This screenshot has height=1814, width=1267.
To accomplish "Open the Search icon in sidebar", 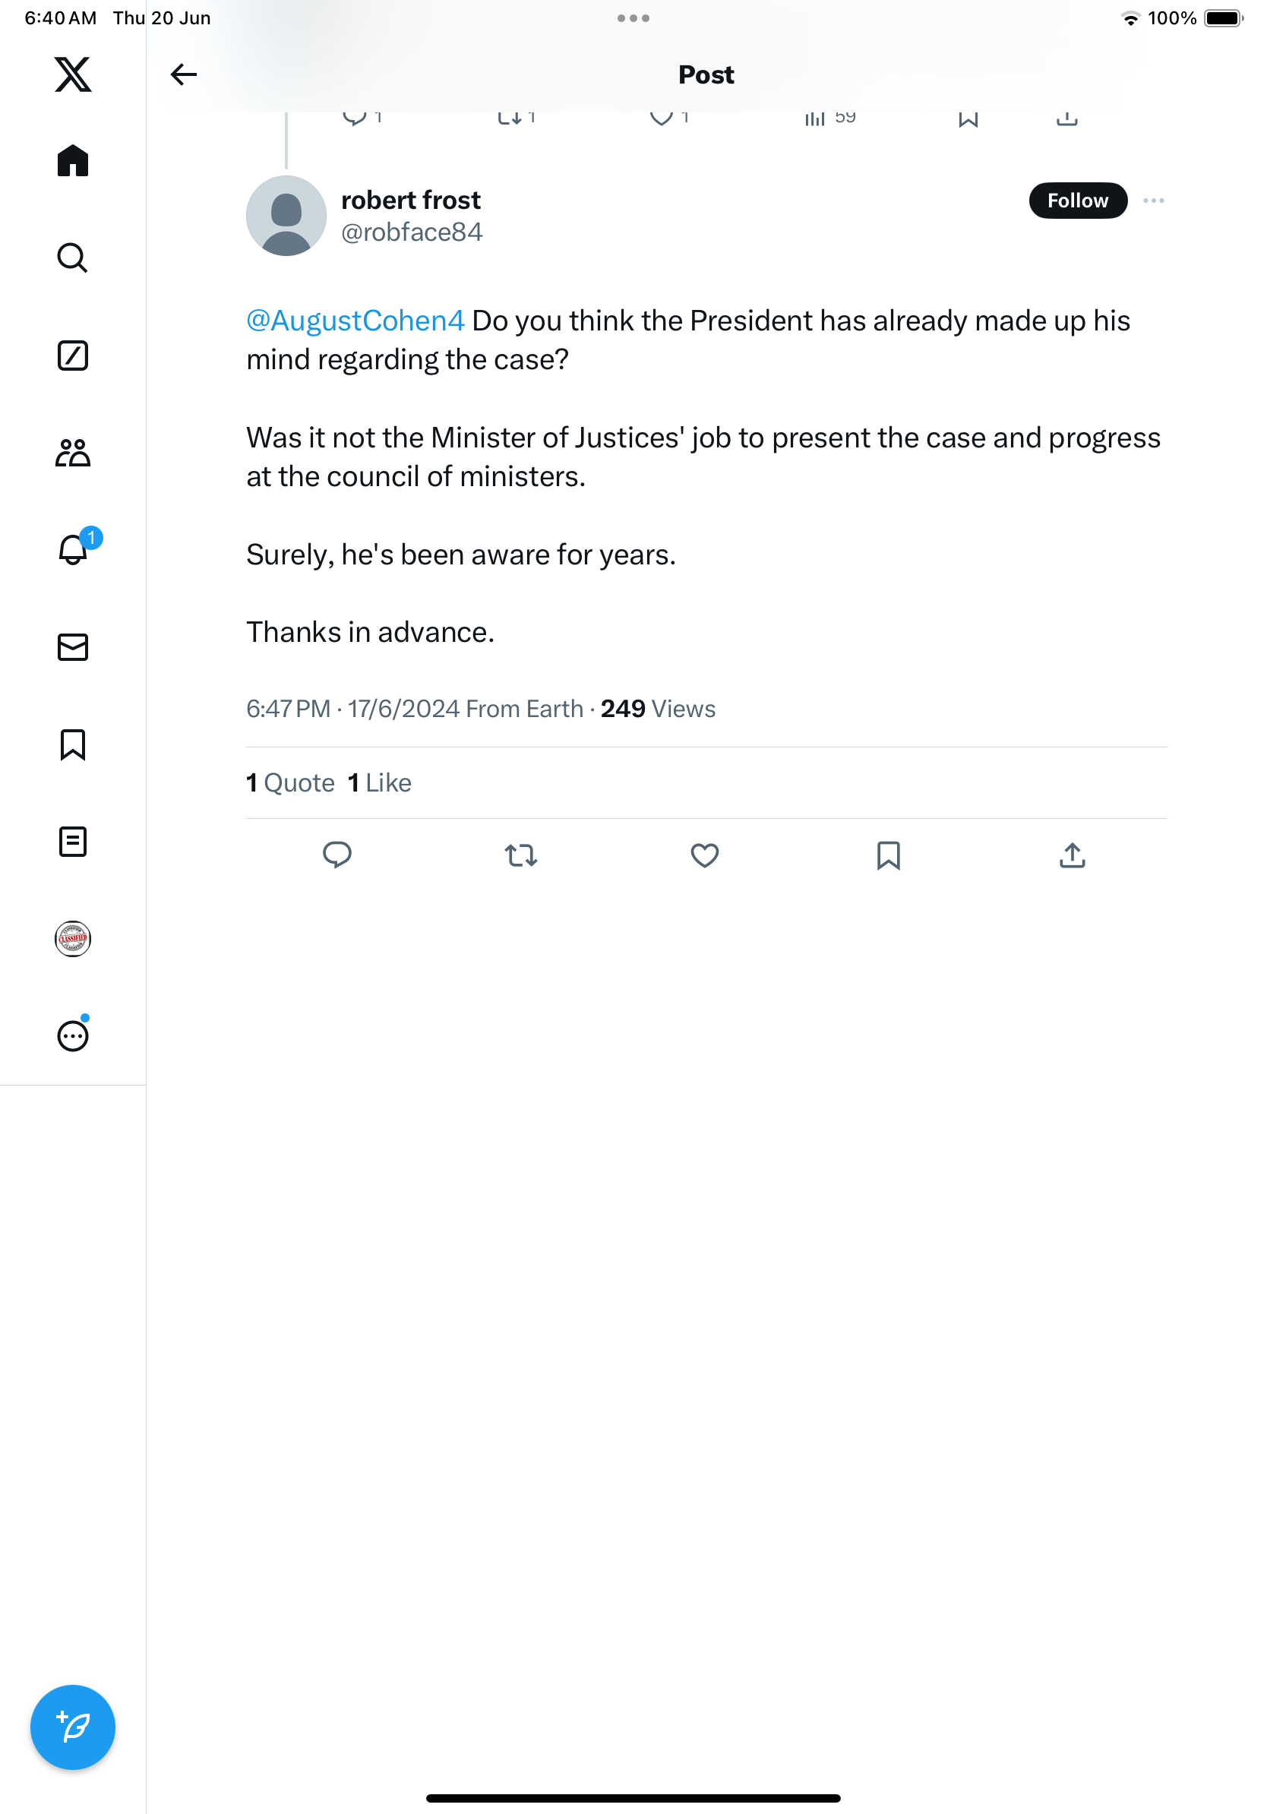I will point(73,258).
